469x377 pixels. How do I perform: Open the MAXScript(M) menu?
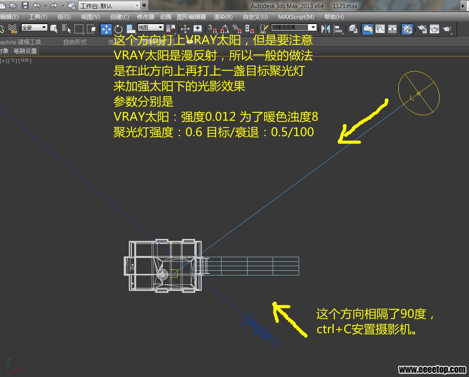[x=296, y=17]
